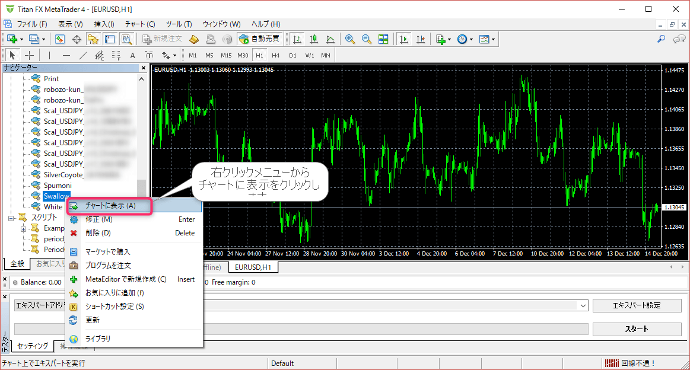690x370 pixels.
Task: Select the text label tool
Action: point(149,55)
